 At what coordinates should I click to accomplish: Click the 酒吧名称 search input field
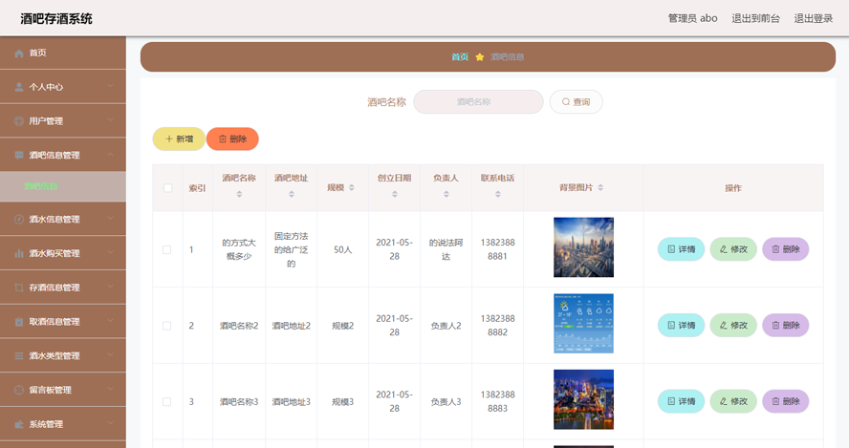478,102
